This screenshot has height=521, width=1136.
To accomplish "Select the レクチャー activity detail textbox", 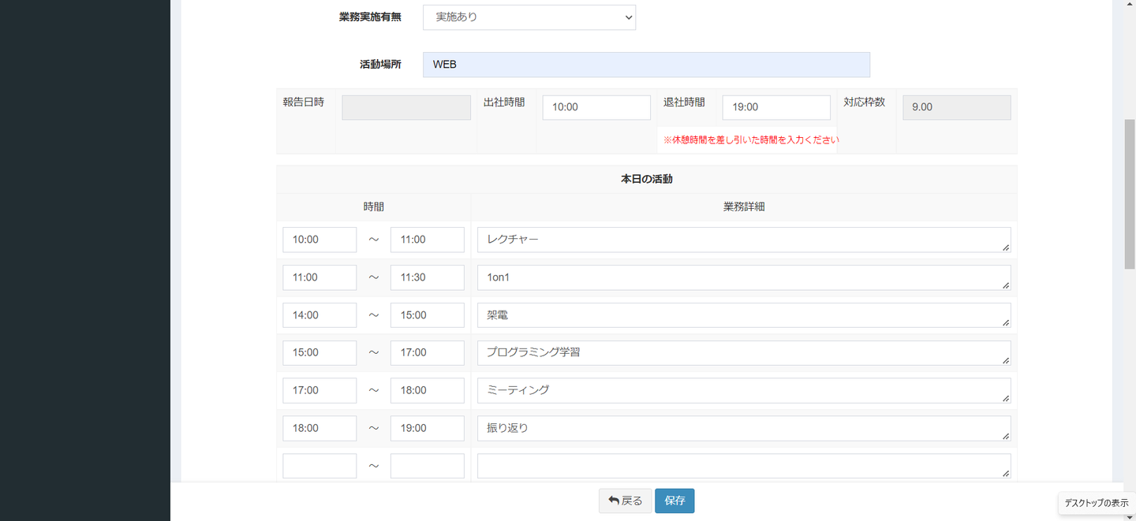I will [742, 240].
